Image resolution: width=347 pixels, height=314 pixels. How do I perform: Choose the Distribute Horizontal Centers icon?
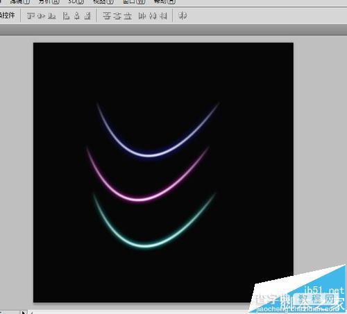pyautogui.click(x=153, y=16)
